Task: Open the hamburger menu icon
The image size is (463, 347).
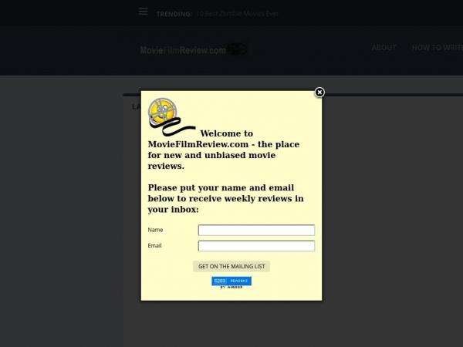Action: coord(144,12)
